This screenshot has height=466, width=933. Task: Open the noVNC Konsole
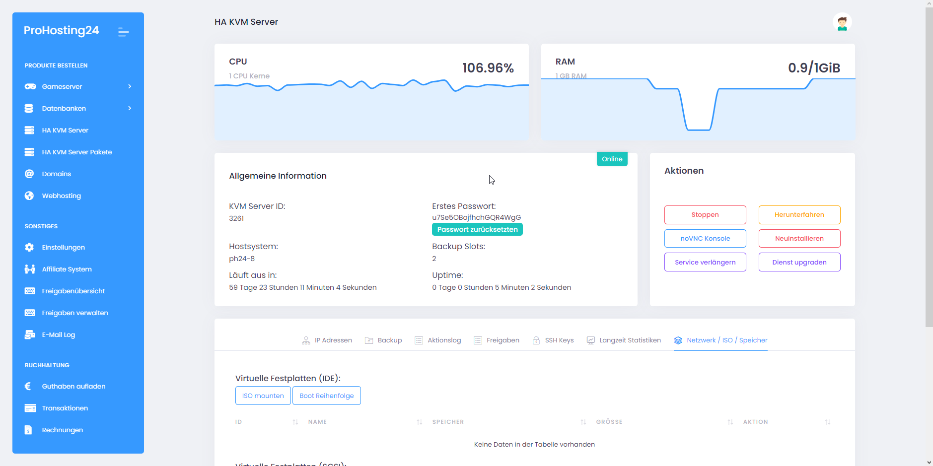[705, 239]
